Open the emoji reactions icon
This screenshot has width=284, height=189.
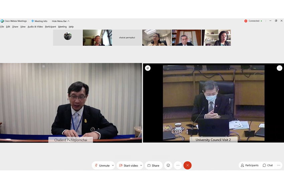(x=168, y=165)
